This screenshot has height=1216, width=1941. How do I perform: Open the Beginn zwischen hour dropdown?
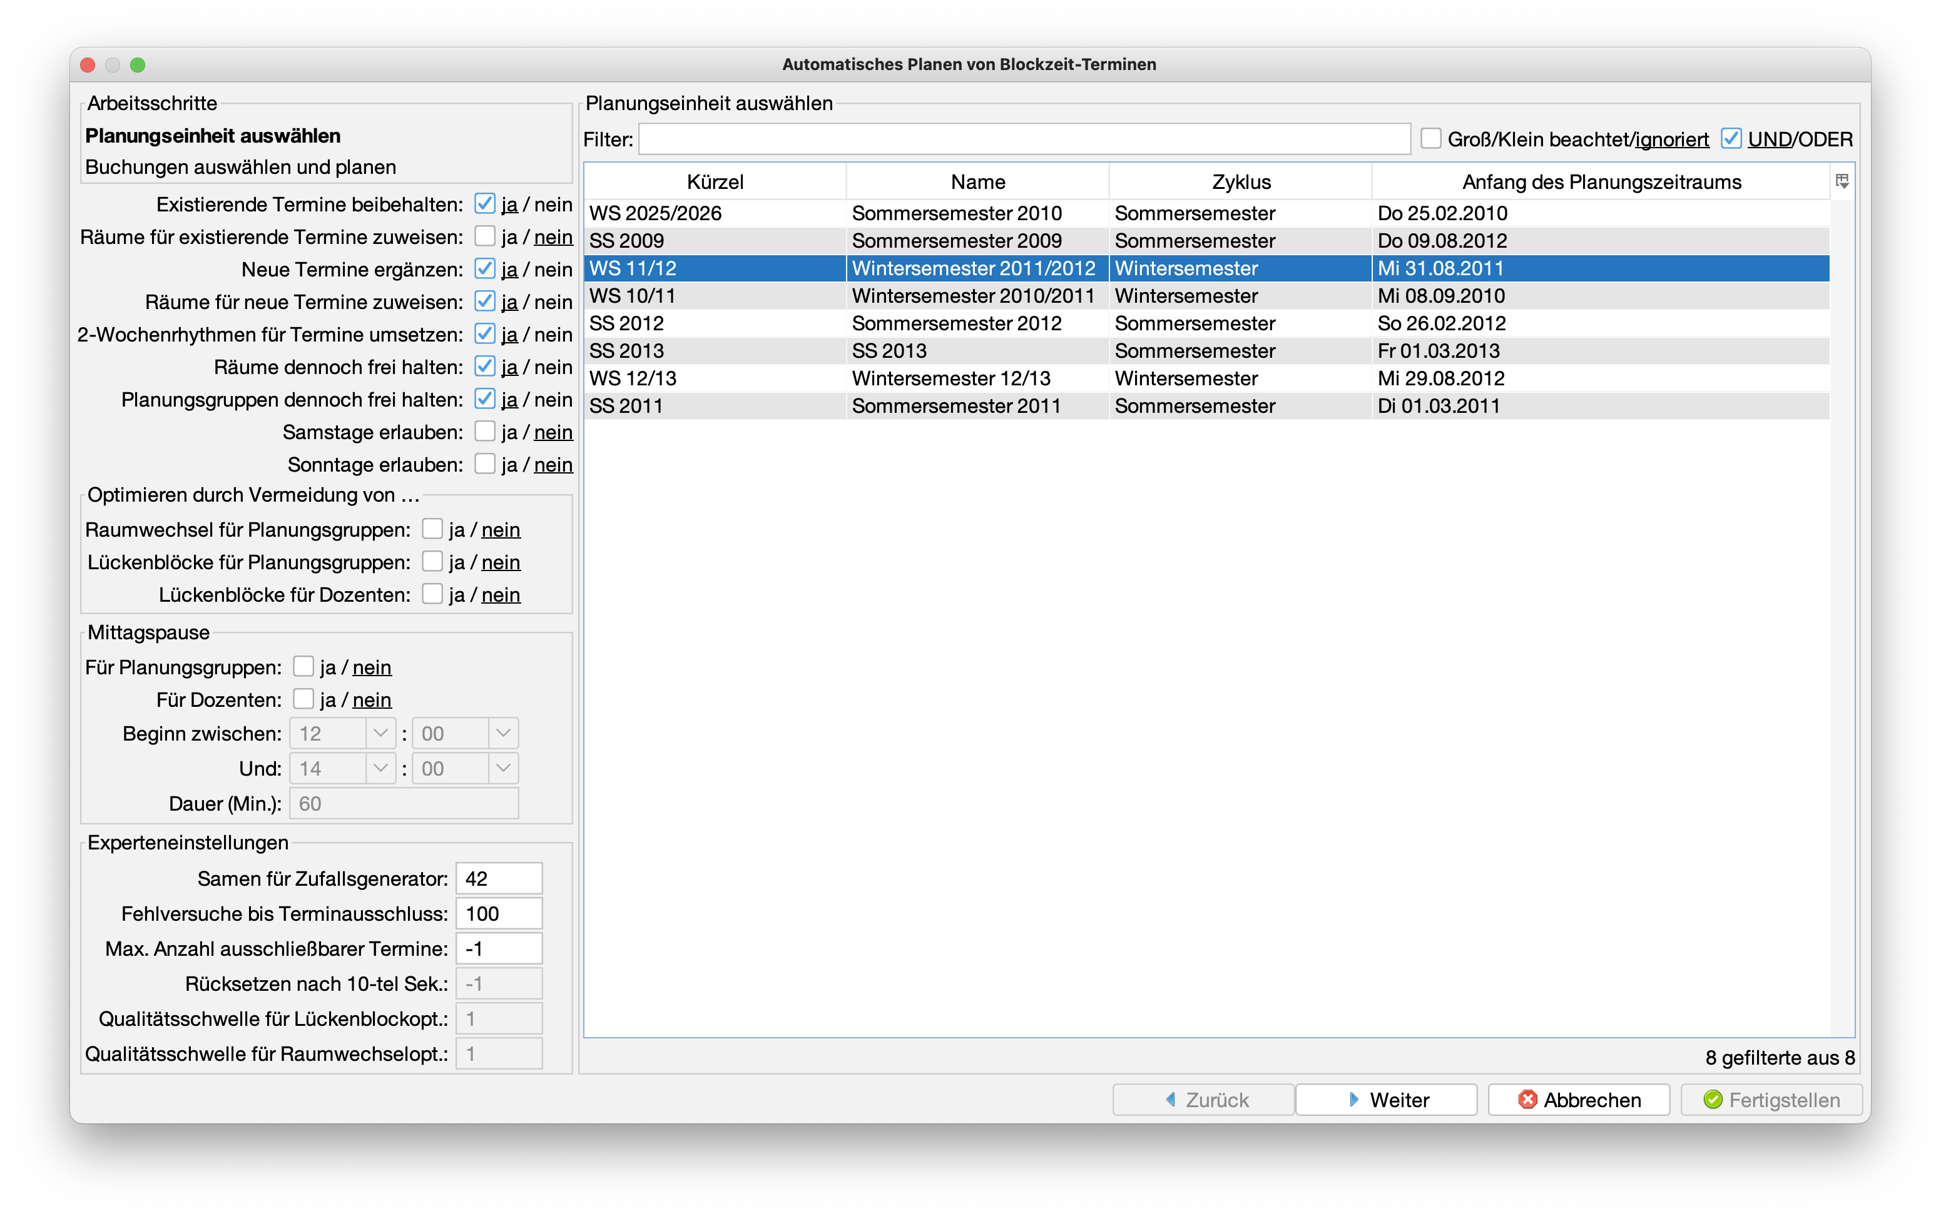point(380,734)
